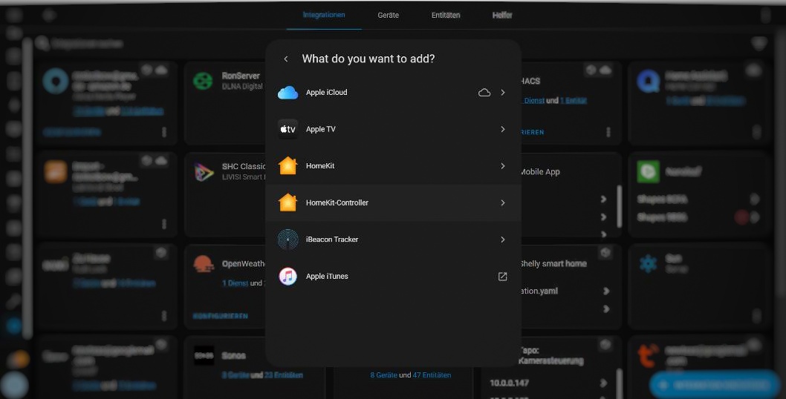Select the iBeacon Tracker label text
The height and width of the screenshot is (399, 786).
click(x=332, y=240)
